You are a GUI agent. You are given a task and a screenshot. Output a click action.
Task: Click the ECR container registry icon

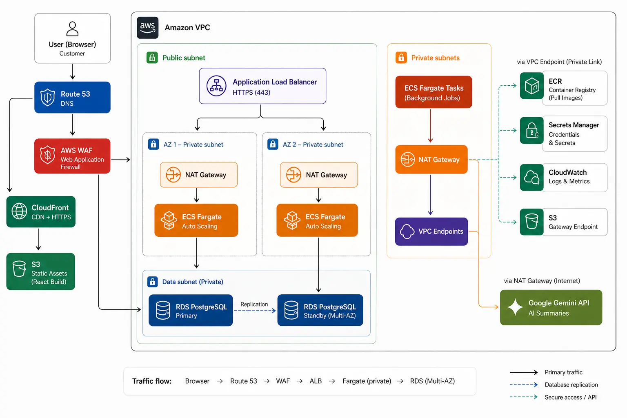coord(532,86)
